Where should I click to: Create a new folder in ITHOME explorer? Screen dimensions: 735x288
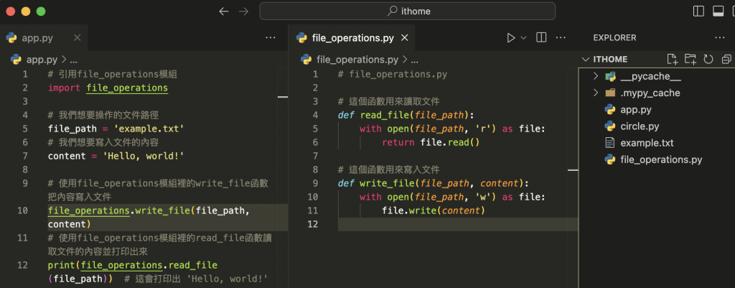tap(690, 59)
